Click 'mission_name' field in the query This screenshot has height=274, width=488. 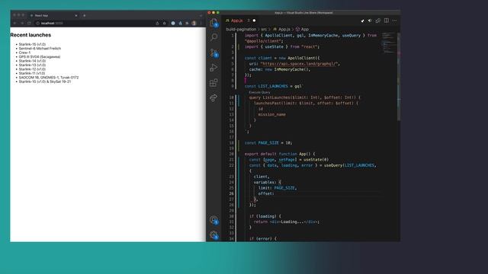(271, 115)
